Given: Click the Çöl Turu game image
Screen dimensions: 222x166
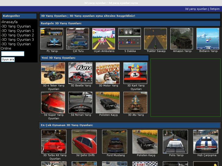Looking at the screenshot, I should (78, 39).
